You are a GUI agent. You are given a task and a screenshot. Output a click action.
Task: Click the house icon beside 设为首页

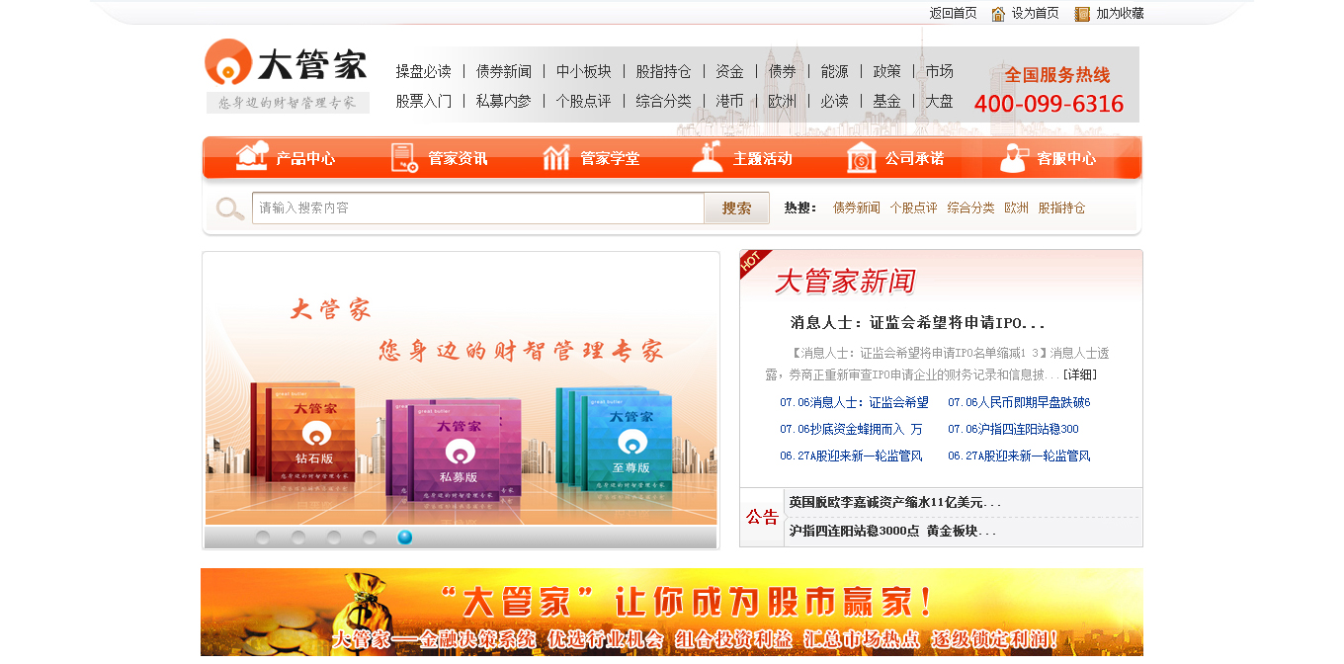tap(997, 13)
